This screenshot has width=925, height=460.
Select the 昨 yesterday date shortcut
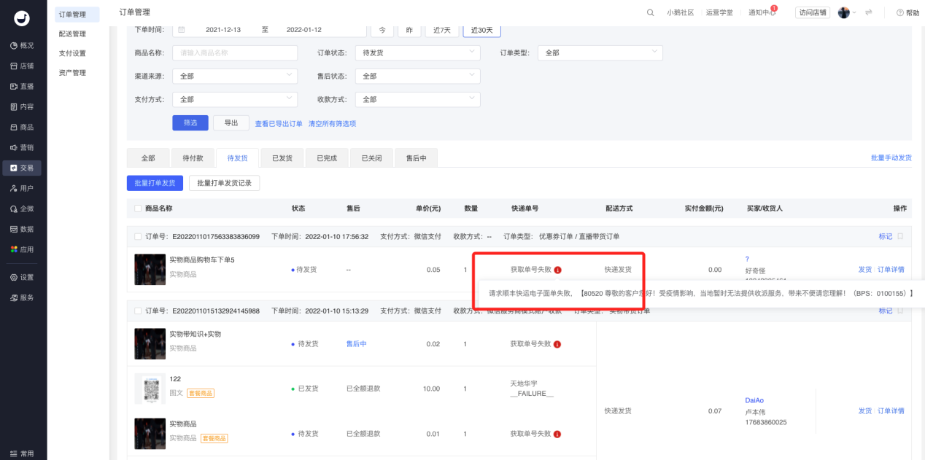tap(409, 30)
